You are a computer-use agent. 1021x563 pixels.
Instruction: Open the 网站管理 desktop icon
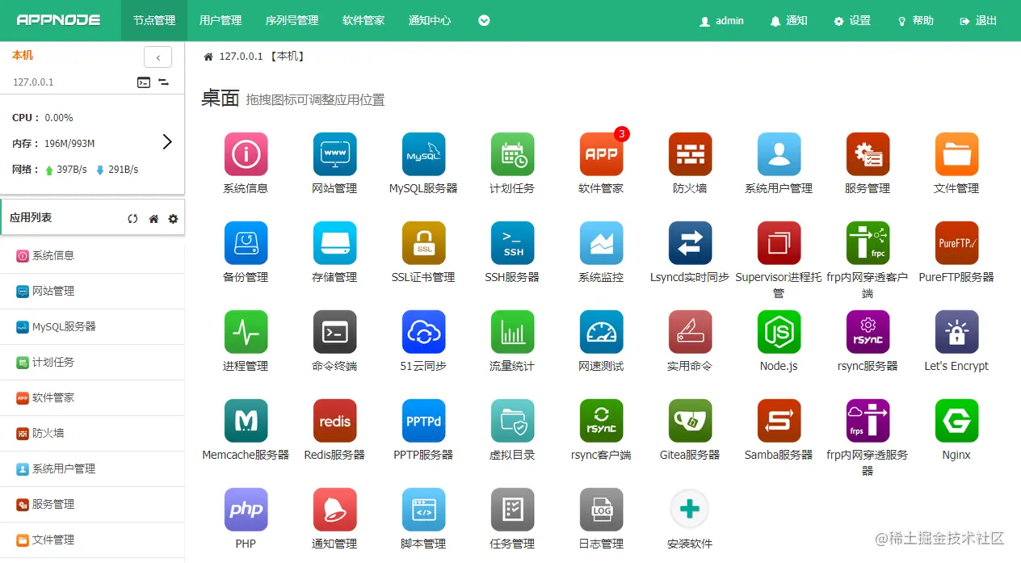(x=334, y=154)
